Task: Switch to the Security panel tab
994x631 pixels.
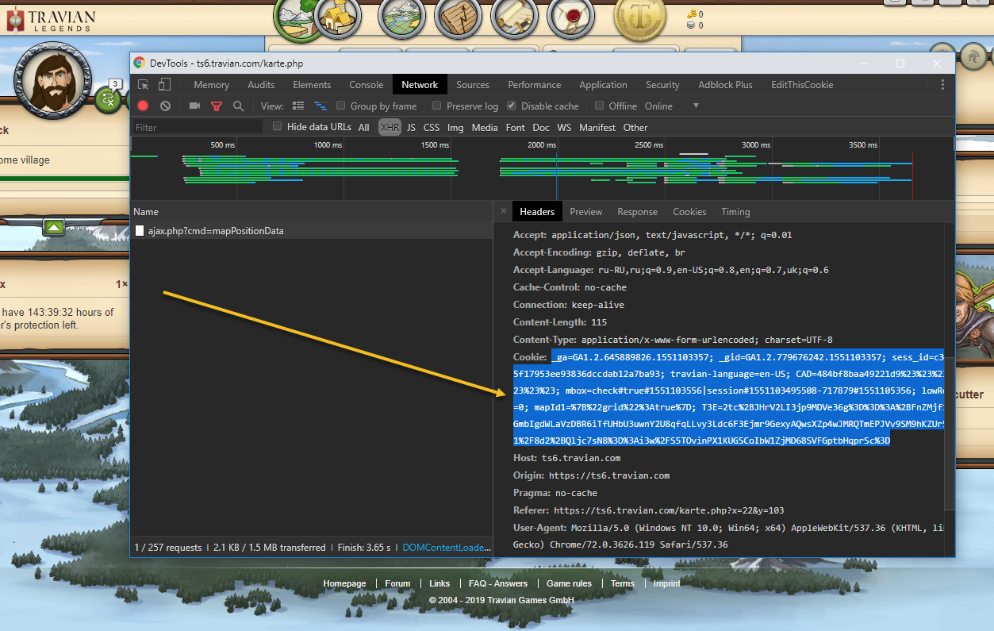Action: [x=662, y=85]
